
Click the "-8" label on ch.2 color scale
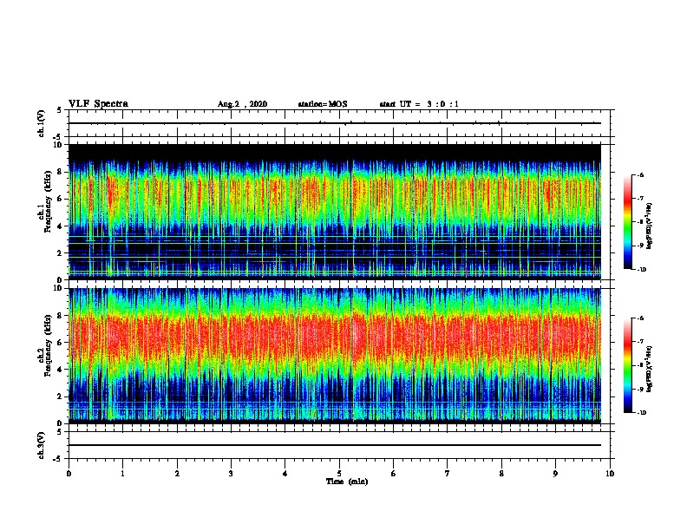[x=640, y=365]
